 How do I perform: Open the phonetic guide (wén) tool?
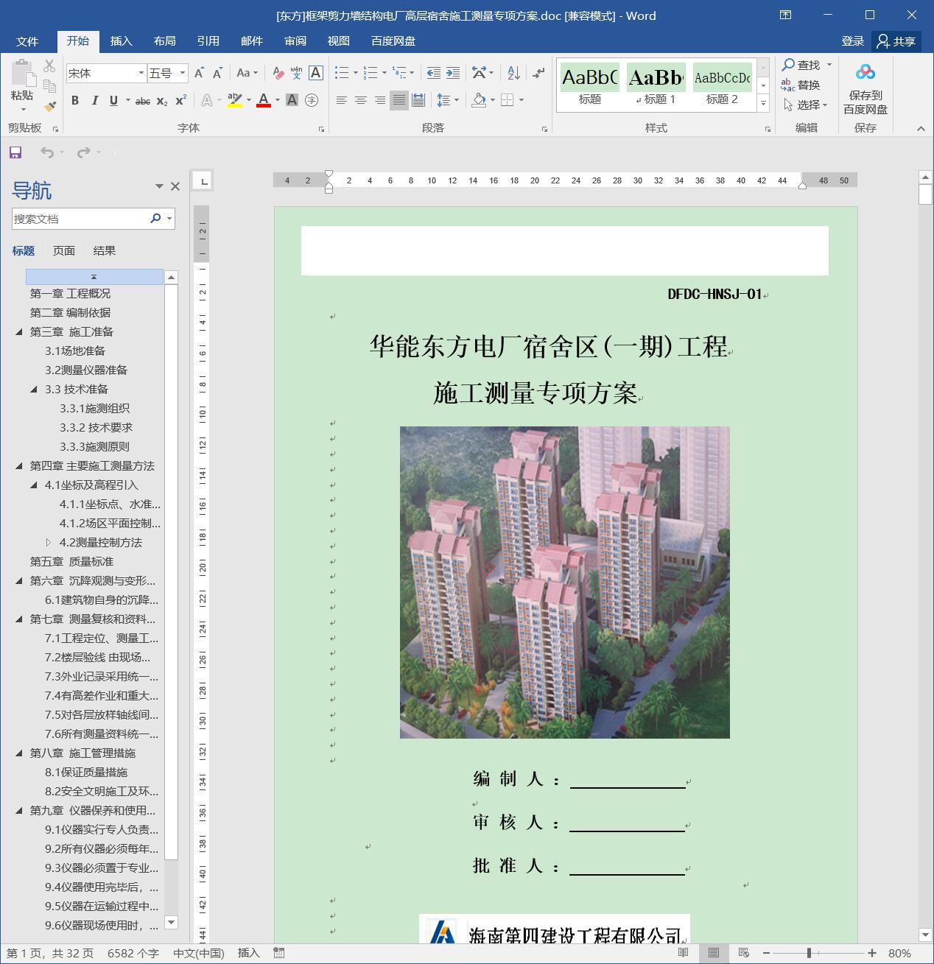[x=296, y=73]
